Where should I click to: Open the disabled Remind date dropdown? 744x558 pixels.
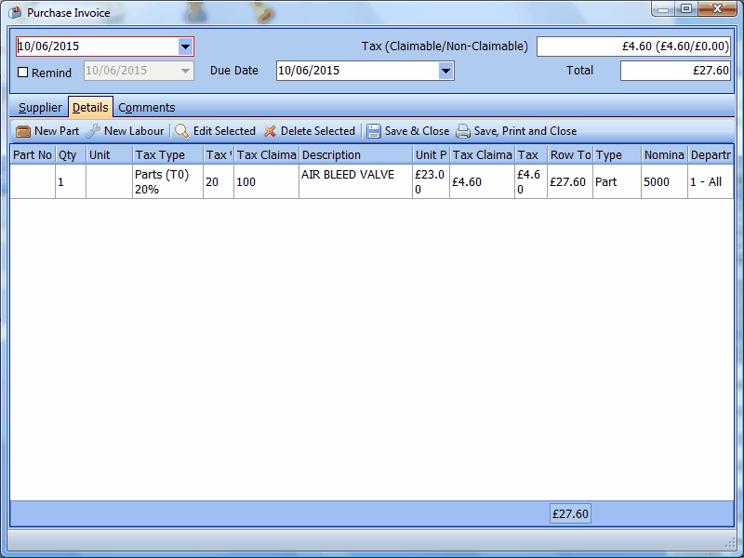[185, 71]
